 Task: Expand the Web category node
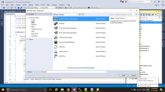[30, 27]
